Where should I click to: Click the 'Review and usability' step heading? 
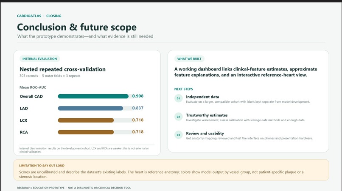click(205, 134)
